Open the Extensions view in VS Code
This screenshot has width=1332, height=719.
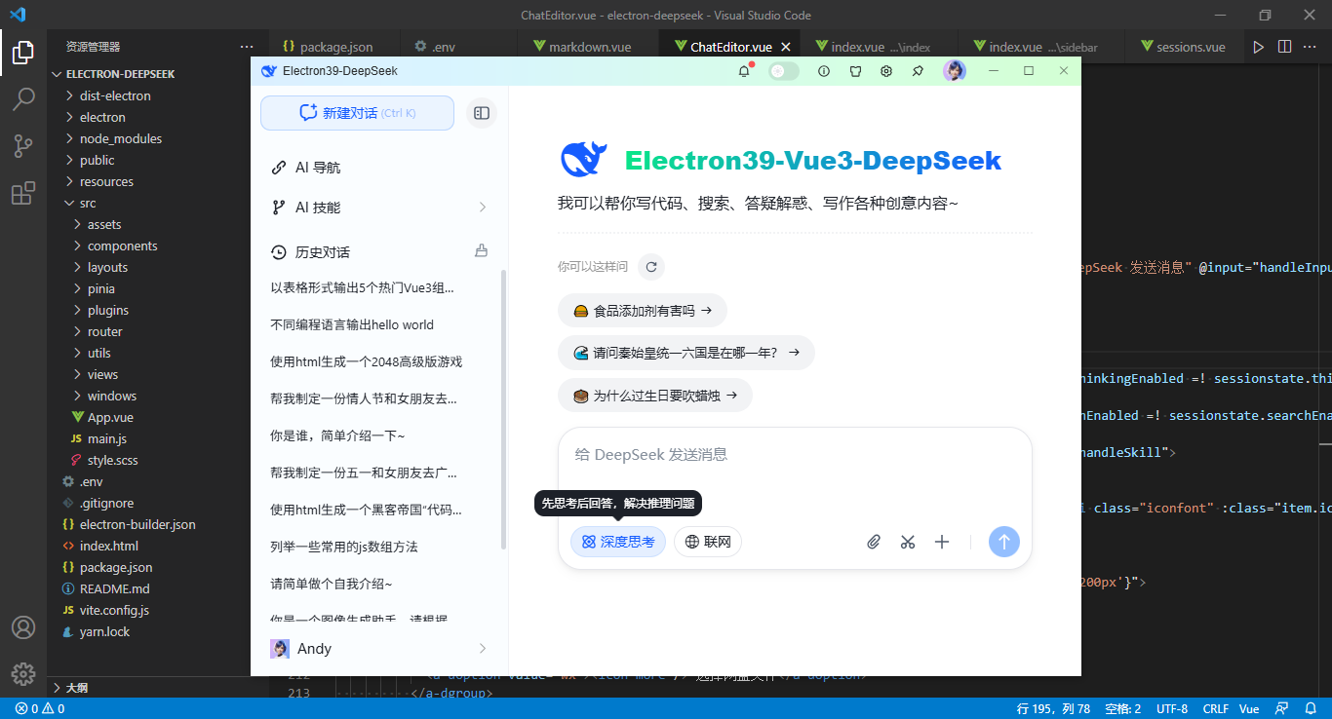[x=23, y=193]
